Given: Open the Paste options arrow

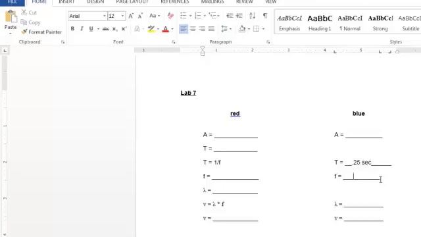Looking at the screenshot, I should click(x=11, y=34).
